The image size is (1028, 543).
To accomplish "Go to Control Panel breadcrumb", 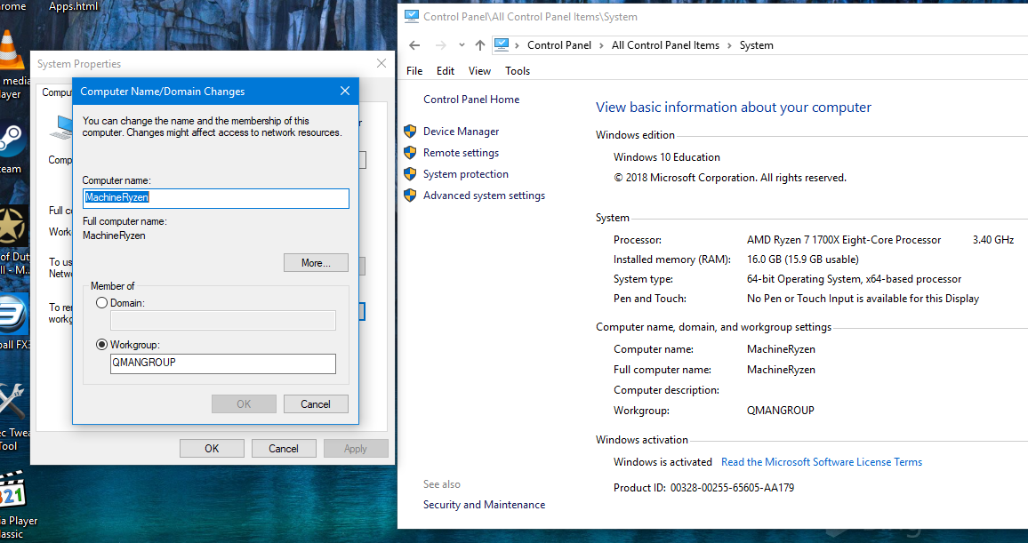I will [x=559, y=45].
